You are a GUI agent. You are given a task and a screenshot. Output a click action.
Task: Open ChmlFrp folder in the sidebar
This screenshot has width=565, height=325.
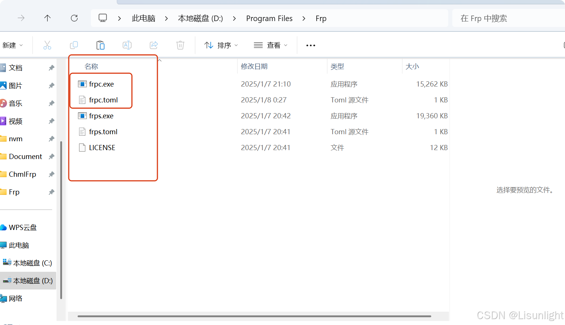[x=22, y=174]
